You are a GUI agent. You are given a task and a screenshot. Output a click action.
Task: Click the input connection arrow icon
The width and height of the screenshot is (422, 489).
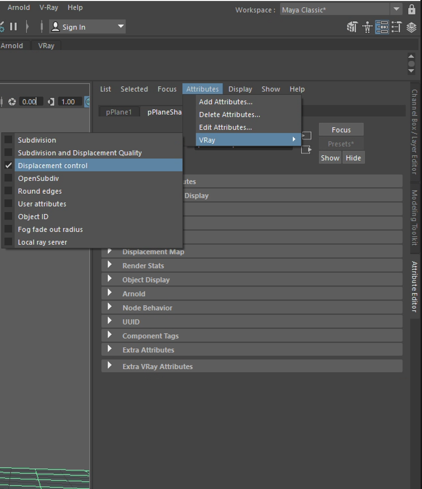[306, 136]
